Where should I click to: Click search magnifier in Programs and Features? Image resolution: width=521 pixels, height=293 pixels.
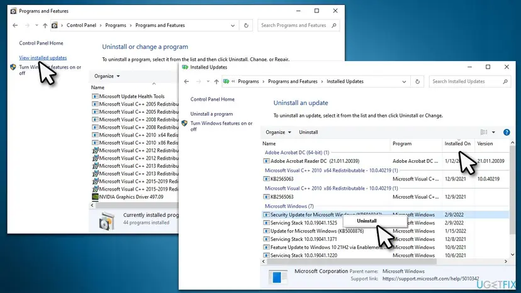(x=334, y=25)
